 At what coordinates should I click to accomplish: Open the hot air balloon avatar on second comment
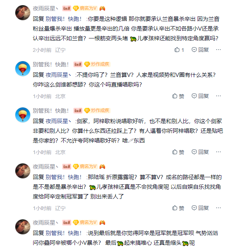(22, 68)
